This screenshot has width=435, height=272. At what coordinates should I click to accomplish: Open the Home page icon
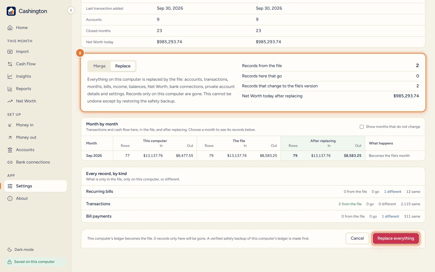tap(10, 28)
